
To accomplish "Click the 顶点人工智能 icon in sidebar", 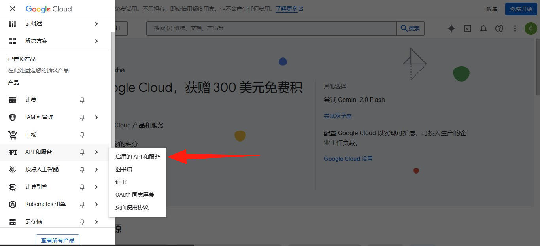I will point(13,169).
